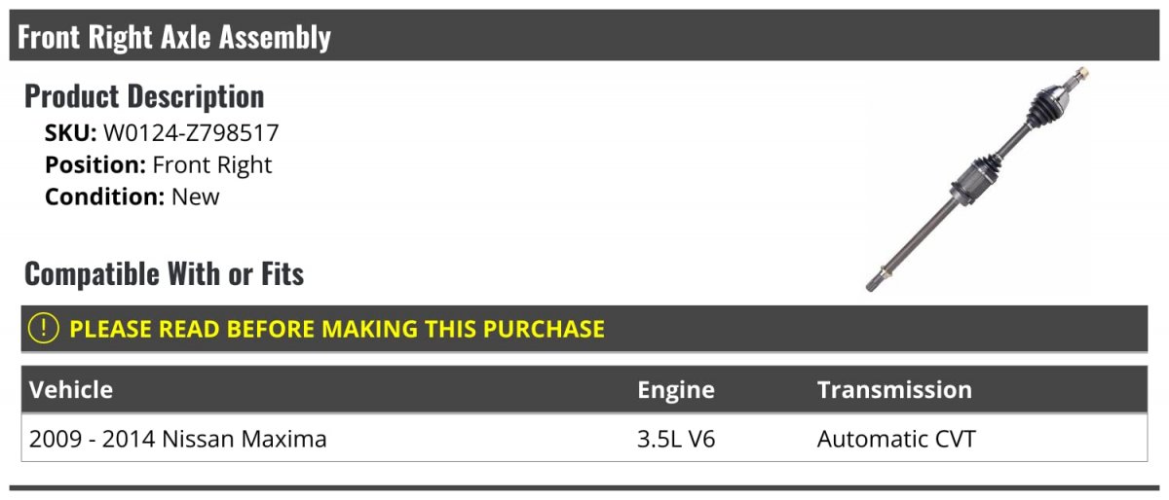Click the Front Right Axle Assembly header
This screenshot has height=500, width=1169.
pyautogui.click(x=584, y=36)
